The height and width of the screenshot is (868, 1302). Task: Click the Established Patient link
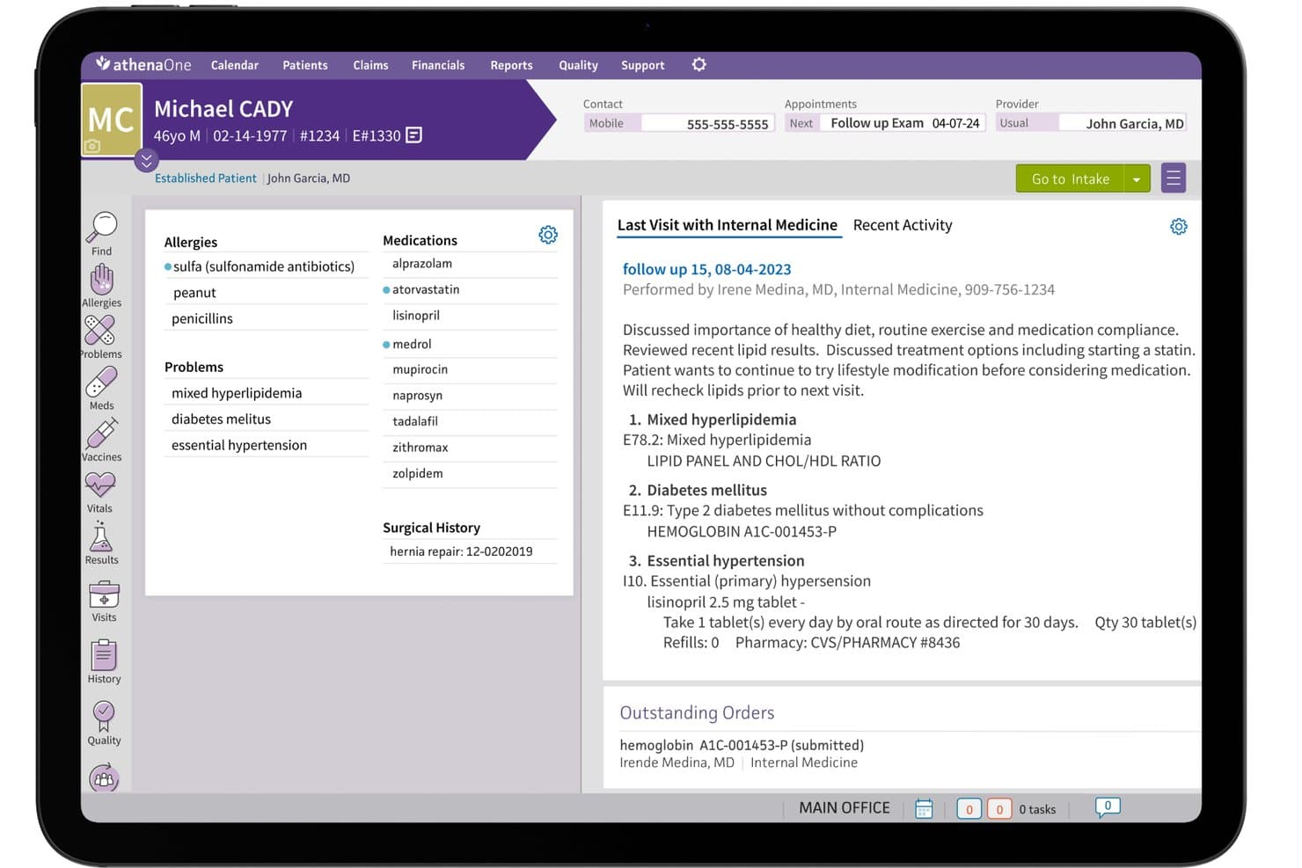(x=206, y=179)
